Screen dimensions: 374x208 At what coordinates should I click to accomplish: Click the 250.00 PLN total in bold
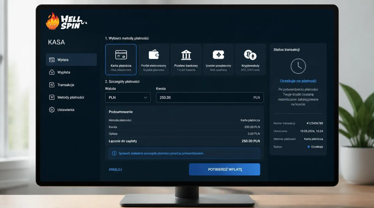pos(251,141)
